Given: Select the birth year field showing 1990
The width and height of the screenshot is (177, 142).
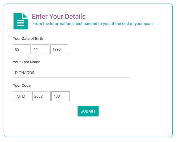Looking at the screenshot, I should click(59, 49).
